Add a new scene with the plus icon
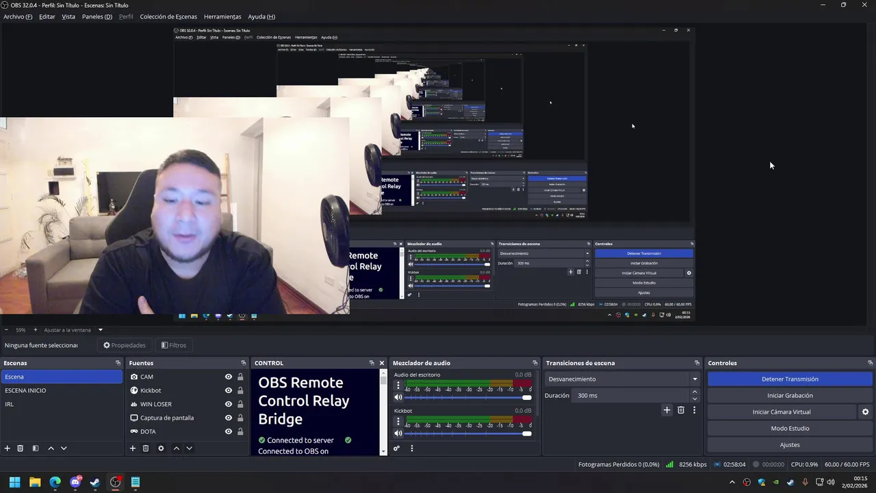876x493 pixels. [8, 448]
